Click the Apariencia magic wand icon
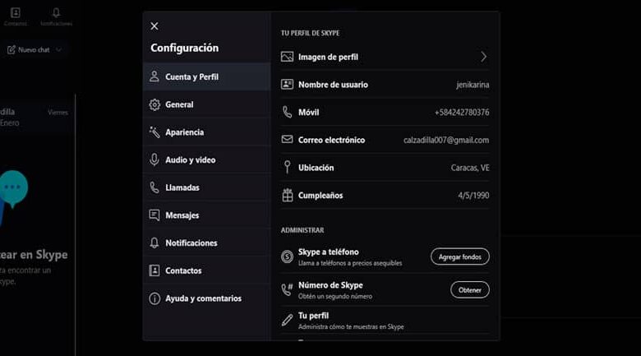Image resolution: width=641 pixels, height=356 pixels. pyautogui.click(x=154, y=132)
